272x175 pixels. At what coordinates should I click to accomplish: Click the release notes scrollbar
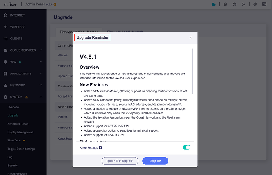coord(192,71)
